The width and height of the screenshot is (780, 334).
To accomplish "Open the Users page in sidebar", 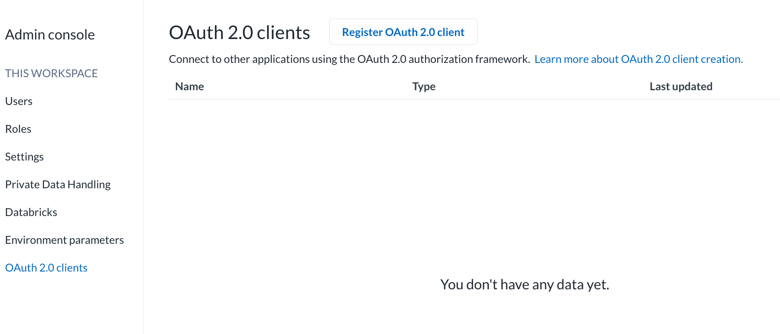I will tap(19, 101).
